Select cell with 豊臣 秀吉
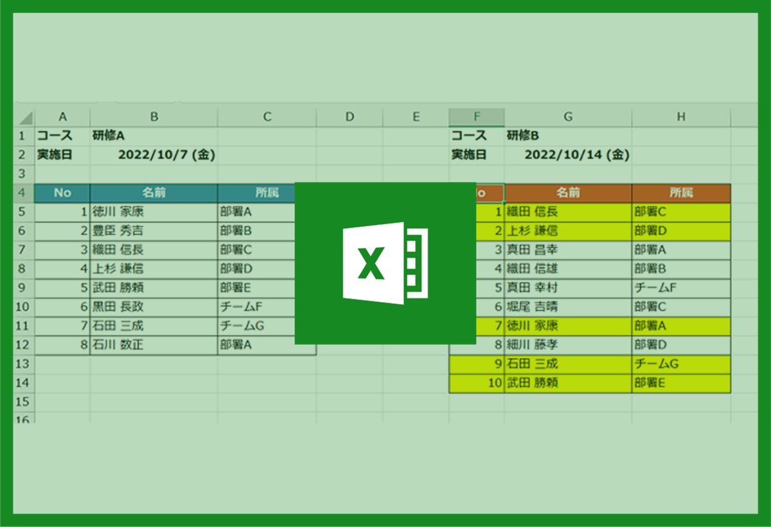 pos(154,231)
